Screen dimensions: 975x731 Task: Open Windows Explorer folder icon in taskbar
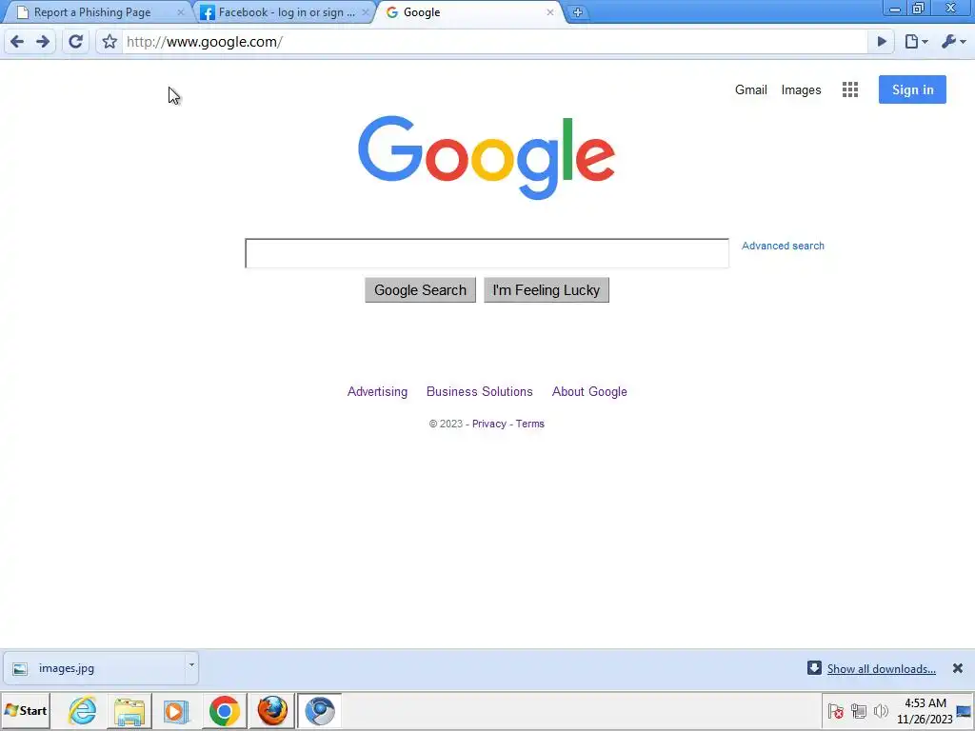tap(129, 710)
